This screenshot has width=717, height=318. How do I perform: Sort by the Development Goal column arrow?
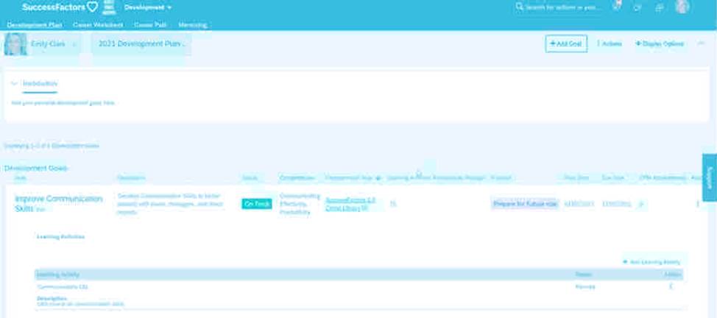tap(378, 178)
